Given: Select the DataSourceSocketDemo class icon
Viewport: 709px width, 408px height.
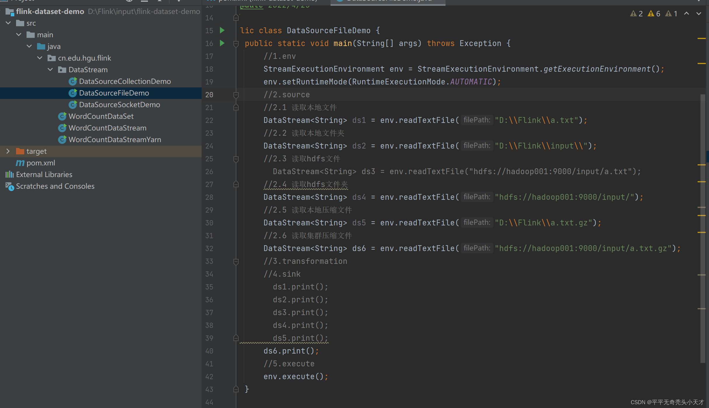Looking at the screenshot, I should click(x=73, y=105).
